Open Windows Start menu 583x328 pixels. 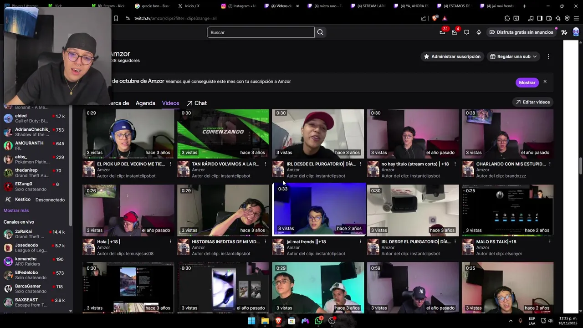pyautogui.click(x=251, y=321)
